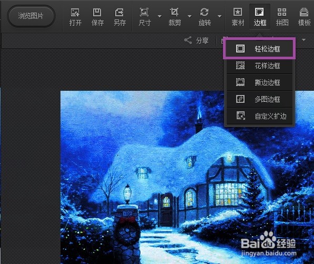Image resolution: width=314 pixels, height=264 pixels.
Task: Expand the dropdown arrow next to 旋转
Action: pyautogui.click(x=219, y=16)
